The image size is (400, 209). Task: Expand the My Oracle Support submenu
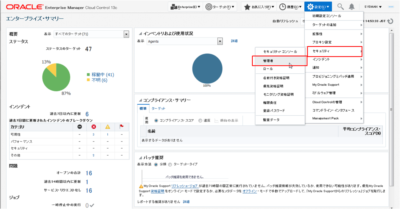pyautogui.click(x=334, y=85)
